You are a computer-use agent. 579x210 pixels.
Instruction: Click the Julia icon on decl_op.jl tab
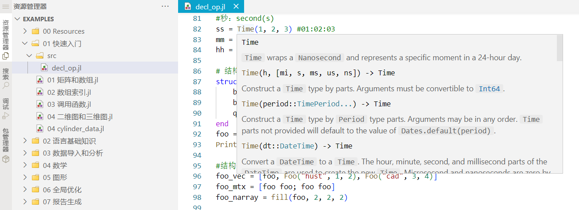click(x=188, y=6)
